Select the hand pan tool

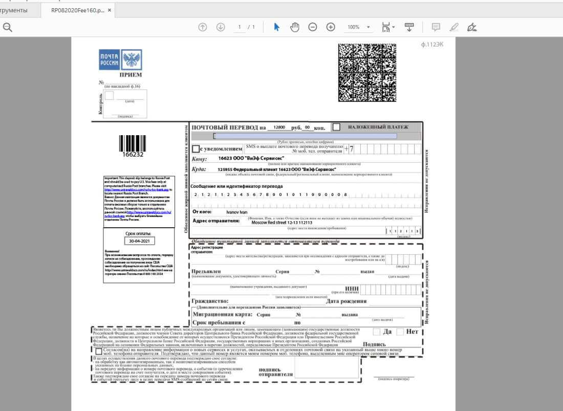(x=294, y=27)
